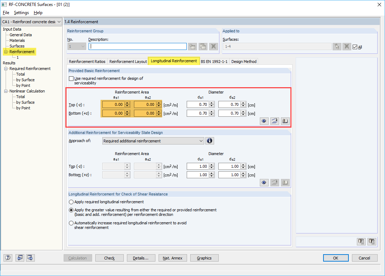Open the CA1 case selector dropdown
The height and width of the screenshot is (276, 385).
point(59,21)
